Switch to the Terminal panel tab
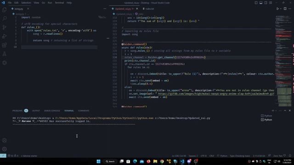Image resolution: width=294 pixels, height=165 pixels. 69,111
